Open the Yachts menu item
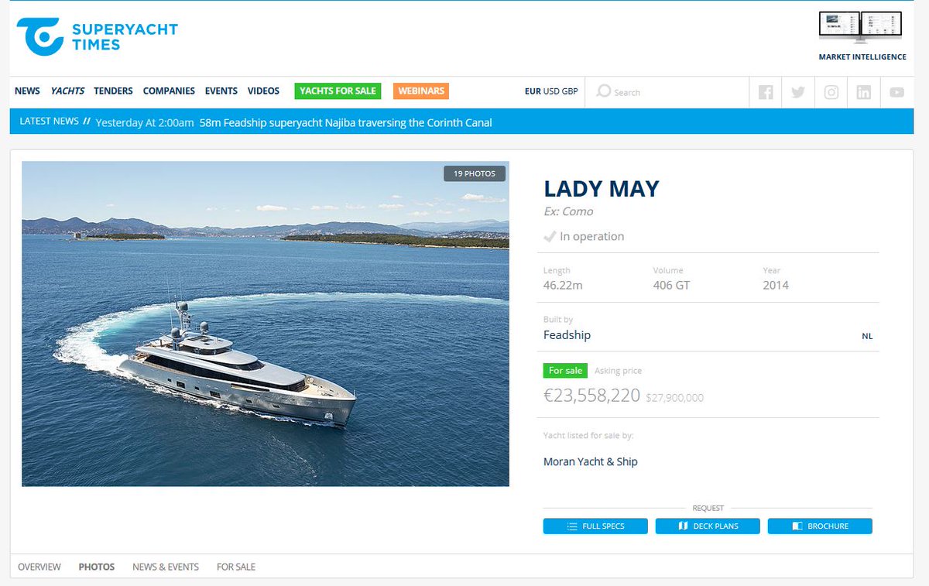This screenshot has width=929, height=586. [x=67, y=91]
